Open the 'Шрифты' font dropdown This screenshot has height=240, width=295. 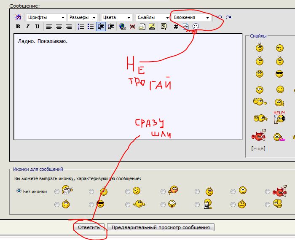tap(46, 18)
